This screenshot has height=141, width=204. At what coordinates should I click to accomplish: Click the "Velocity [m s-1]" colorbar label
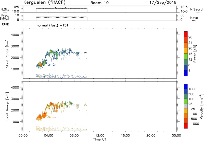(x=201, y=106)
